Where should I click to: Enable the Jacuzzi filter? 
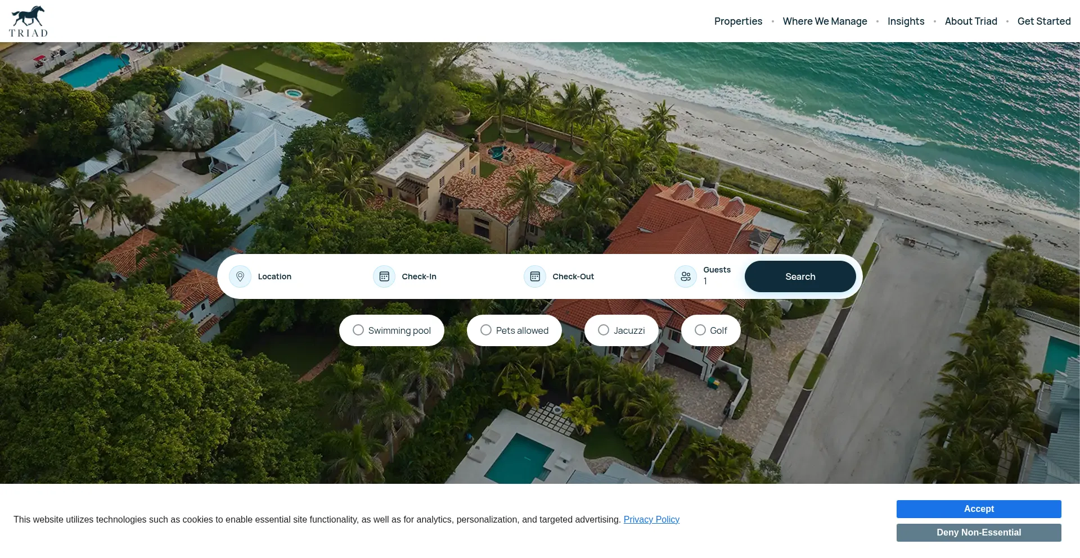click(x=621, y=330)
